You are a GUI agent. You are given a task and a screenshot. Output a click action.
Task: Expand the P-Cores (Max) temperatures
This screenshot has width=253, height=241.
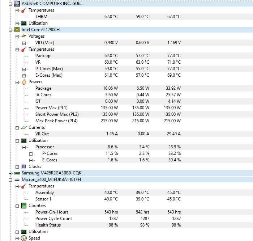tap(24, 69)
